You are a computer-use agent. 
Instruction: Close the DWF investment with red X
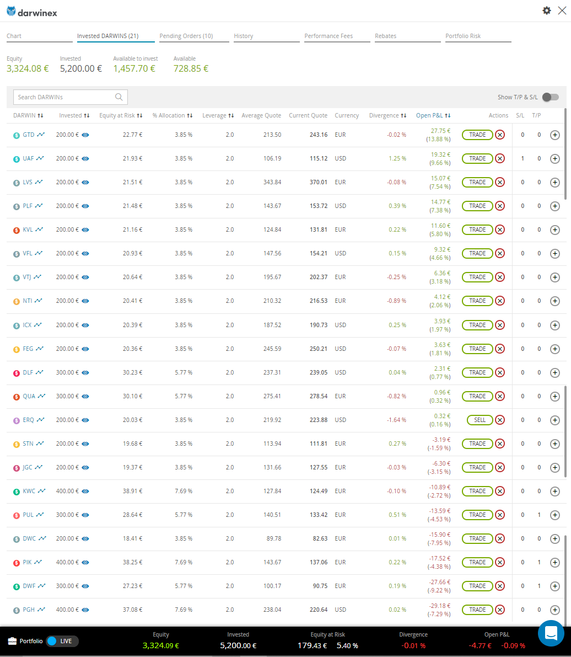point(500,586)
